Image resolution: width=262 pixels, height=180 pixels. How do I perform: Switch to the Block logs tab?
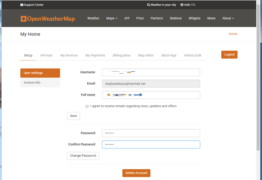[169, 55]
